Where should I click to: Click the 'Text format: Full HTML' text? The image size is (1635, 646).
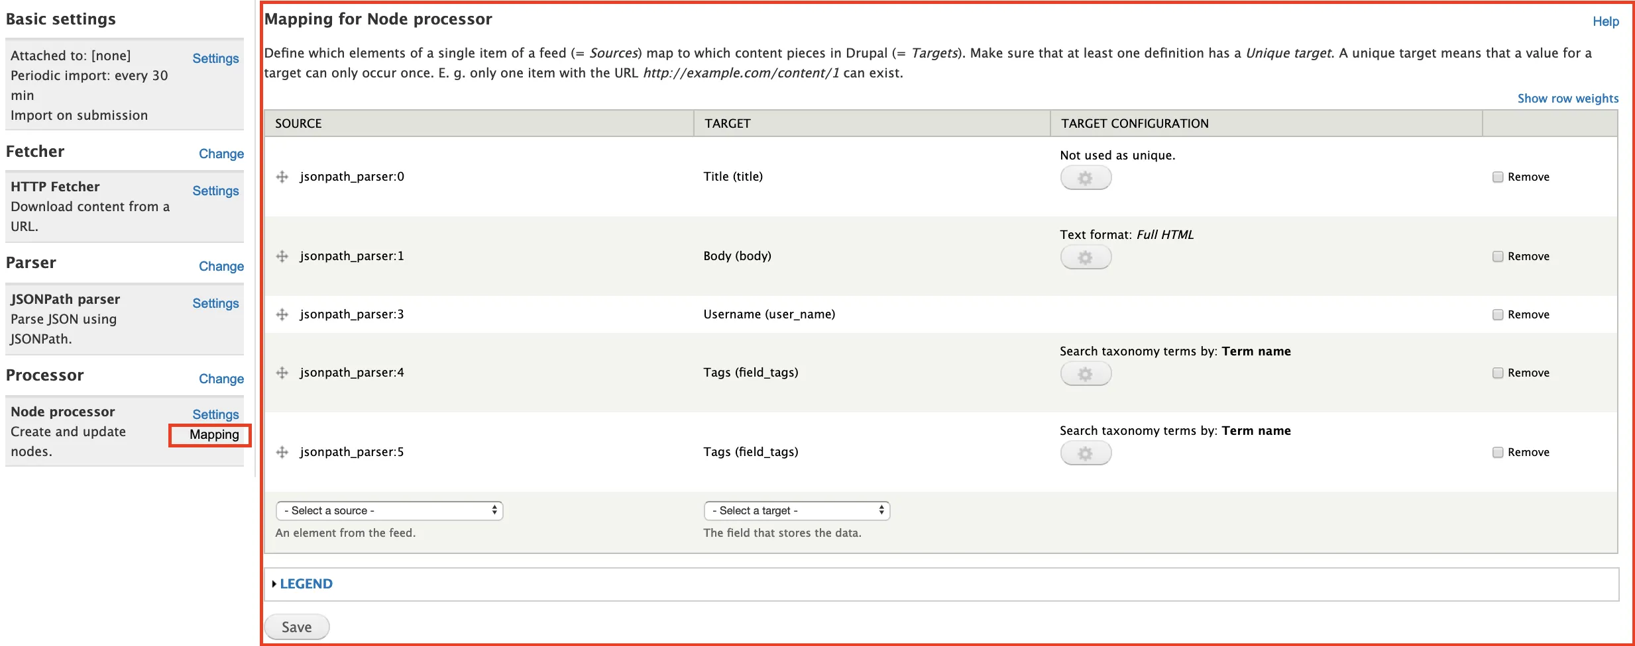(1127, 235)
